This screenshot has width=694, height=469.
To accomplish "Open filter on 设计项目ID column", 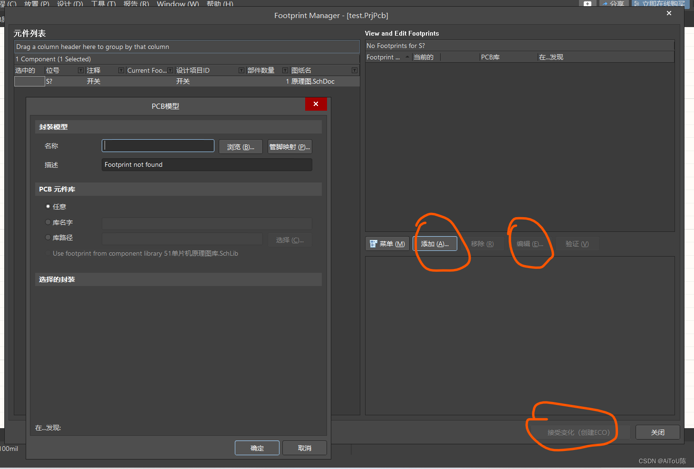I will click(241, 70).
